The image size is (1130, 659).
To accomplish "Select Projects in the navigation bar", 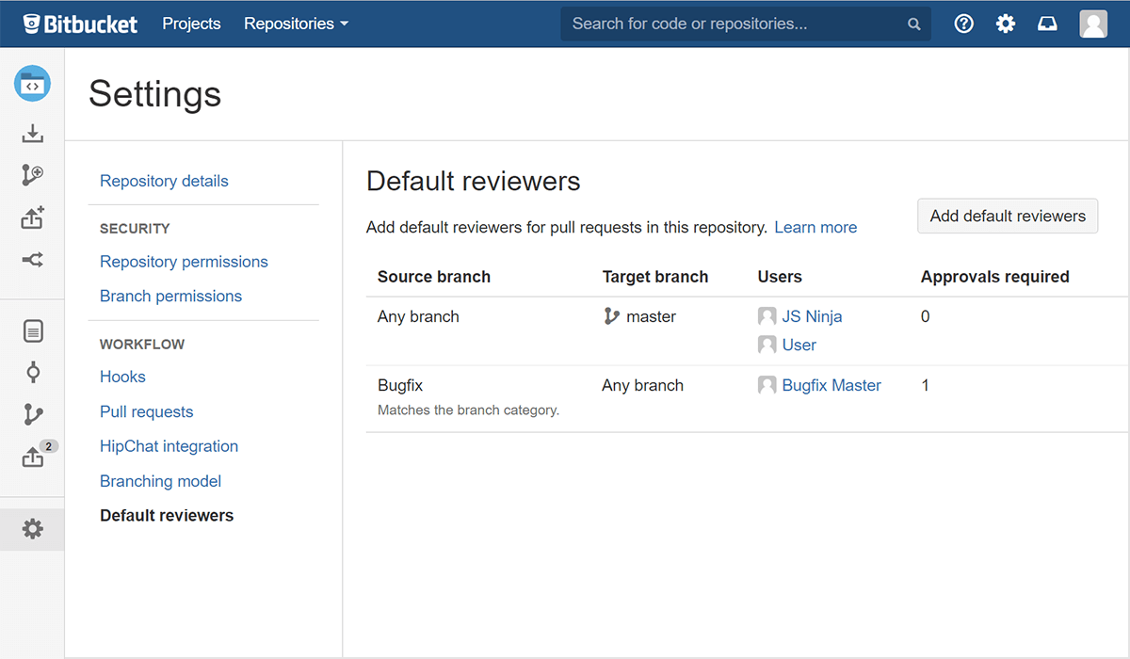I will pos(191,24).
